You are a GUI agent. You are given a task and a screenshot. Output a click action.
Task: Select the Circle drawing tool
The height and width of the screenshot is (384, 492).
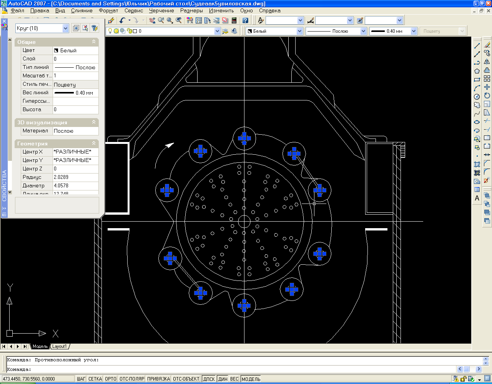pos(477,97)
